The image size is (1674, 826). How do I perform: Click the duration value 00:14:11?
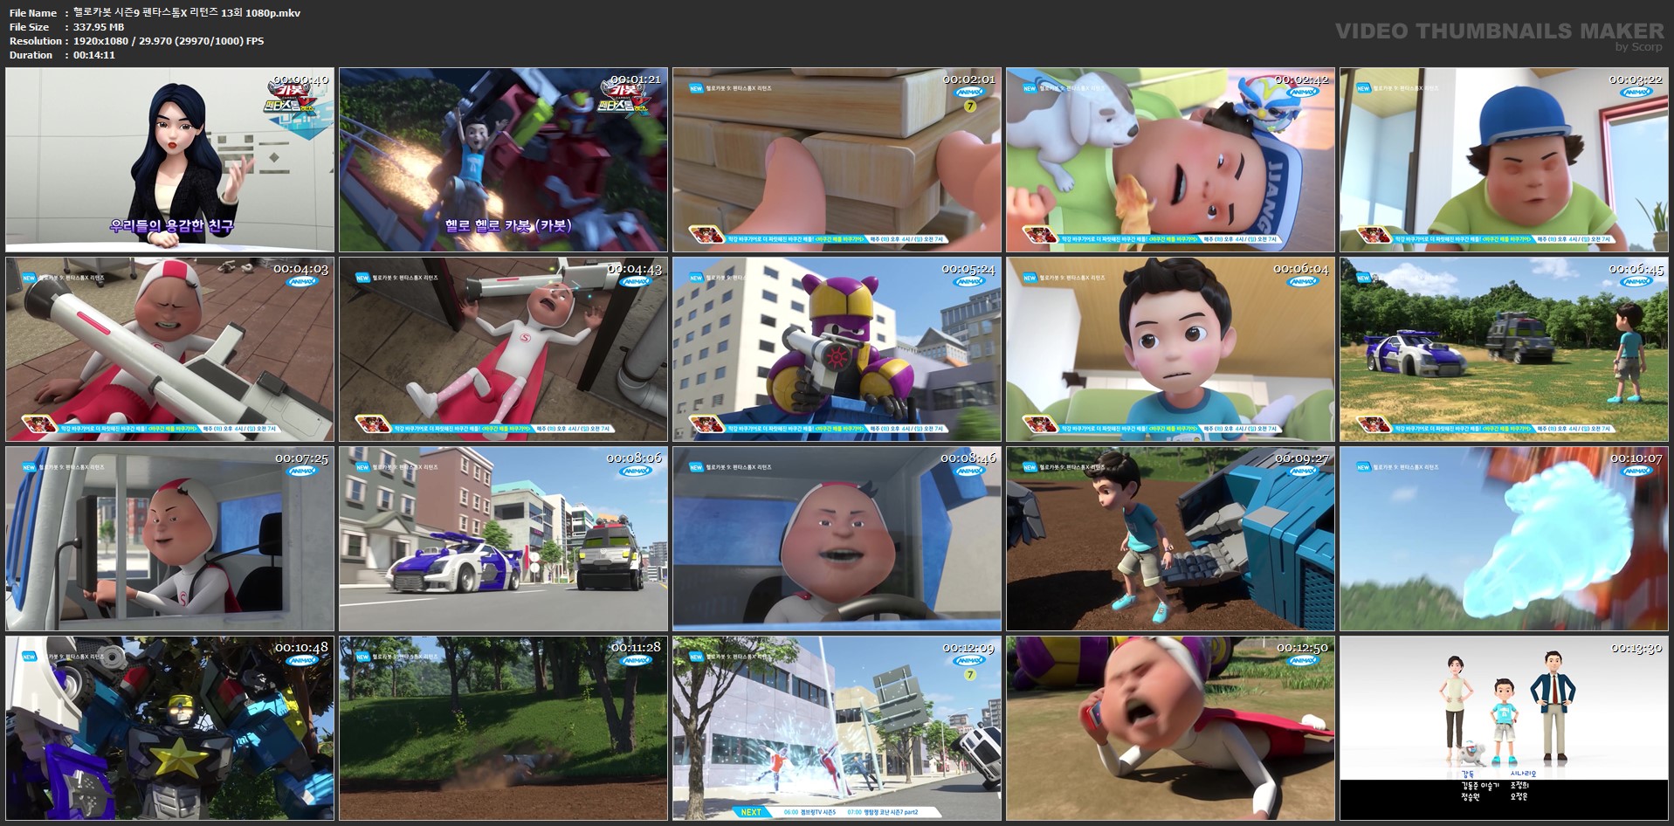click(94, 55)
